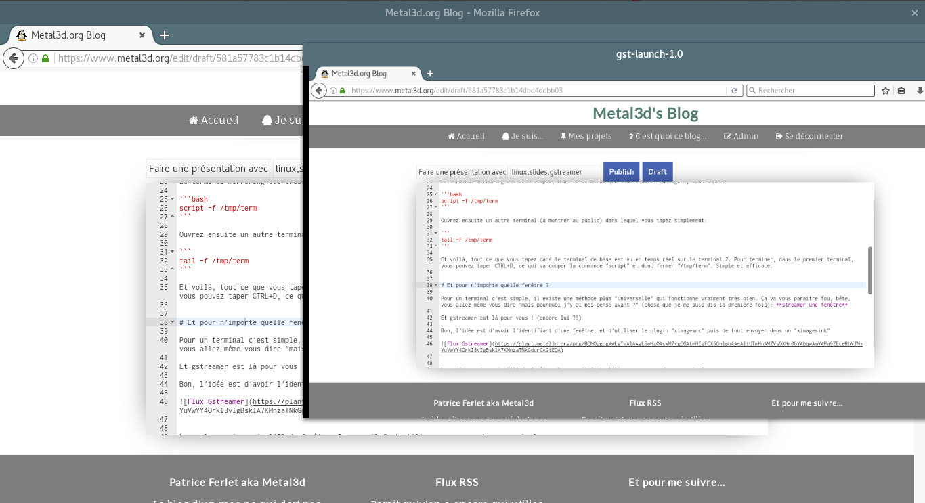Click the search magnifier in gst-launch-1.0 window

[x=752, y=90]
